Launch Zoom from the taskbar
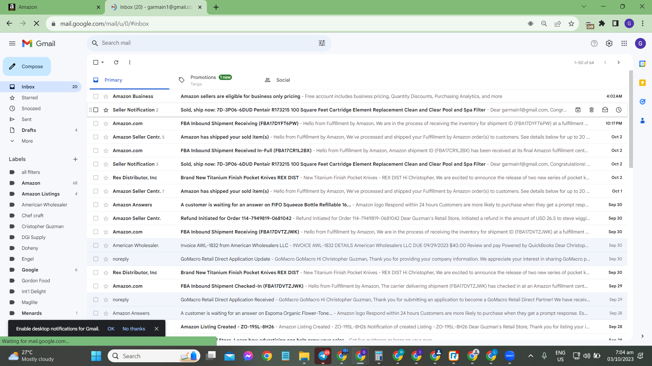Viewport: 652px width, 366px height. (x=510, y=356)
